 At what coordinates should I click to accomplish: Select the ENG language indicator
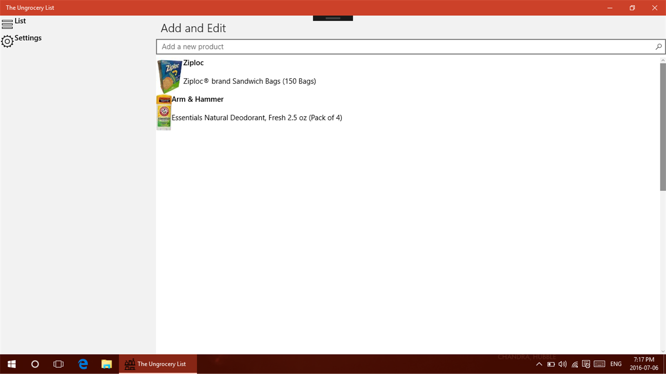click(615, 364)
